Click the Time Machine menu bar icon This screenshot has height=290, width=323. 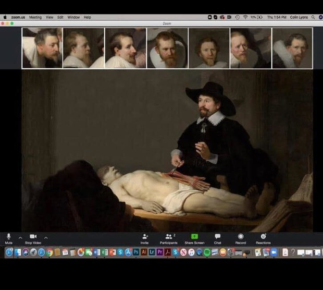pyautogui.click(x=238, y=17)
